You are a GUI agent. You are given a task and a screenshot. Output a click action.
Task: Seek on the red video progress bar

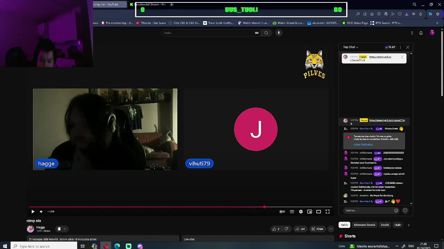pyautogui.click(x=180, y=207)
